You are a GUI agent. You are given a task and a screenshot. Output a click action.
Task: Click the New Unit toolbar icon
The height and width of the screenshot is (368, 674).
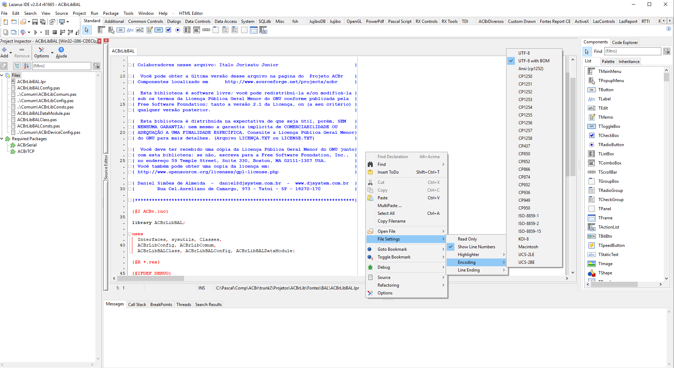coord(6,22)
